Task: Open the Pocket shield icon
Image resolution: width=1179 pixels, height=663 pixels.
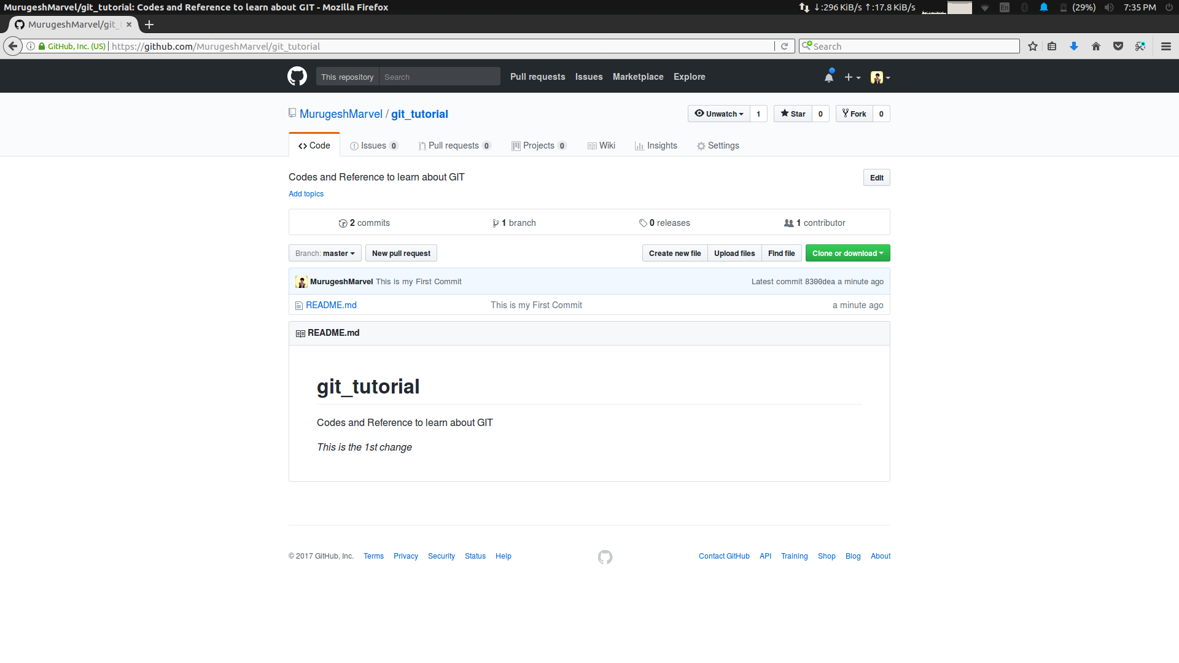Action: (1118, 46)
